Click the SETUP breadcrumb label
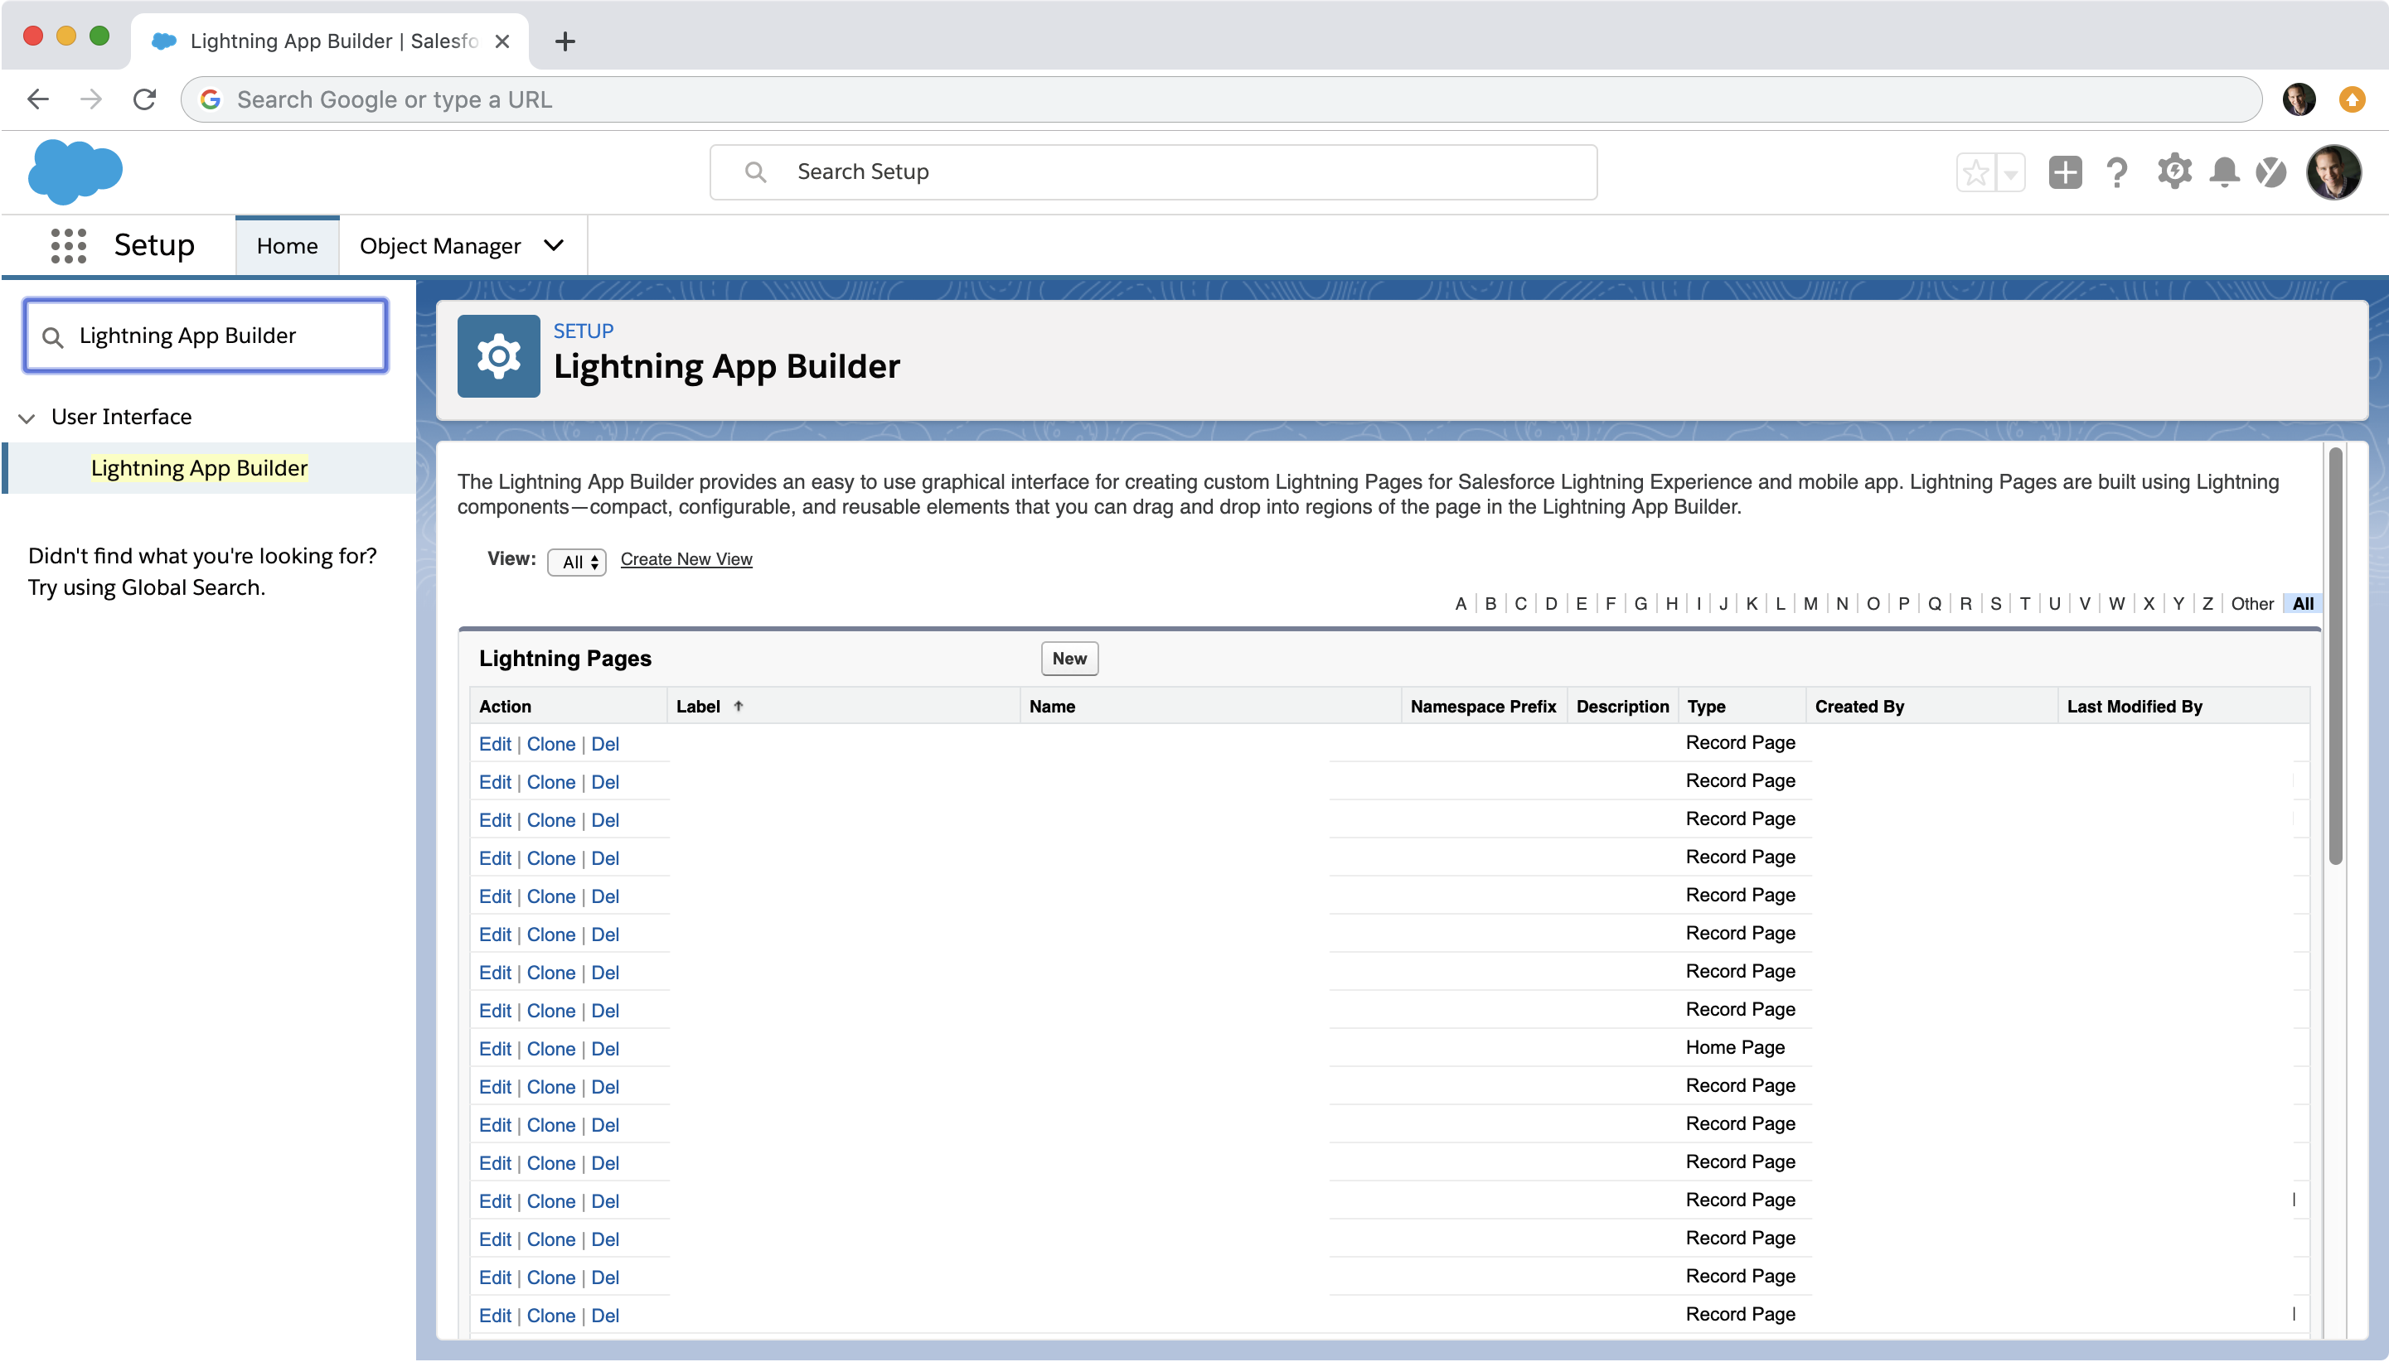Screen dimensions: 2389x1362 coord(583,331)
